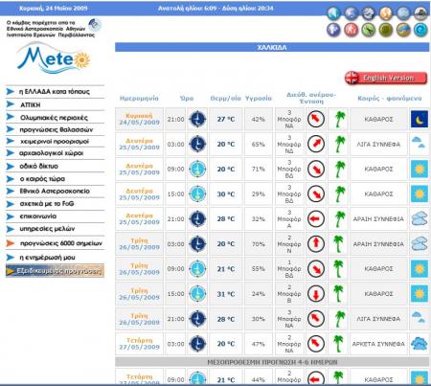Viewport: 431px width, 386px height.
Task: Click the green airplane round icon
Action: point(369,30)
